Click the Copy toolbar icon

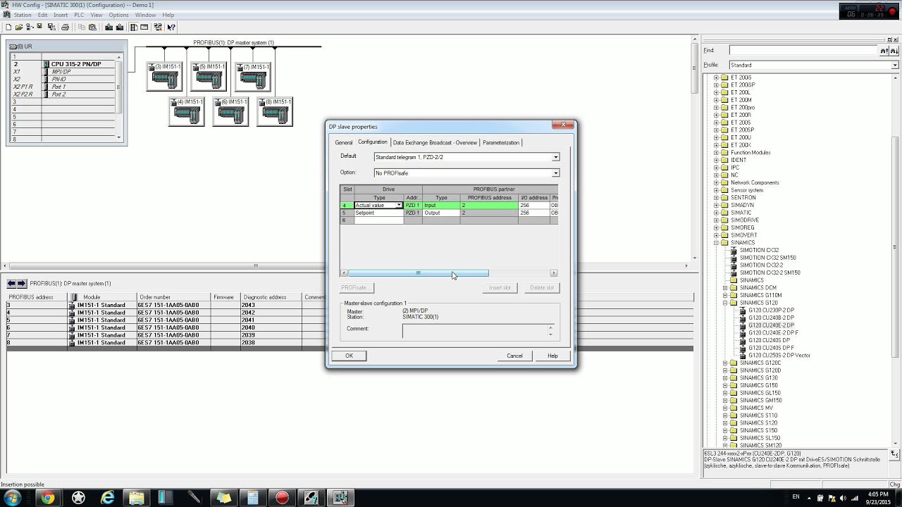click(x=82, y=27)
